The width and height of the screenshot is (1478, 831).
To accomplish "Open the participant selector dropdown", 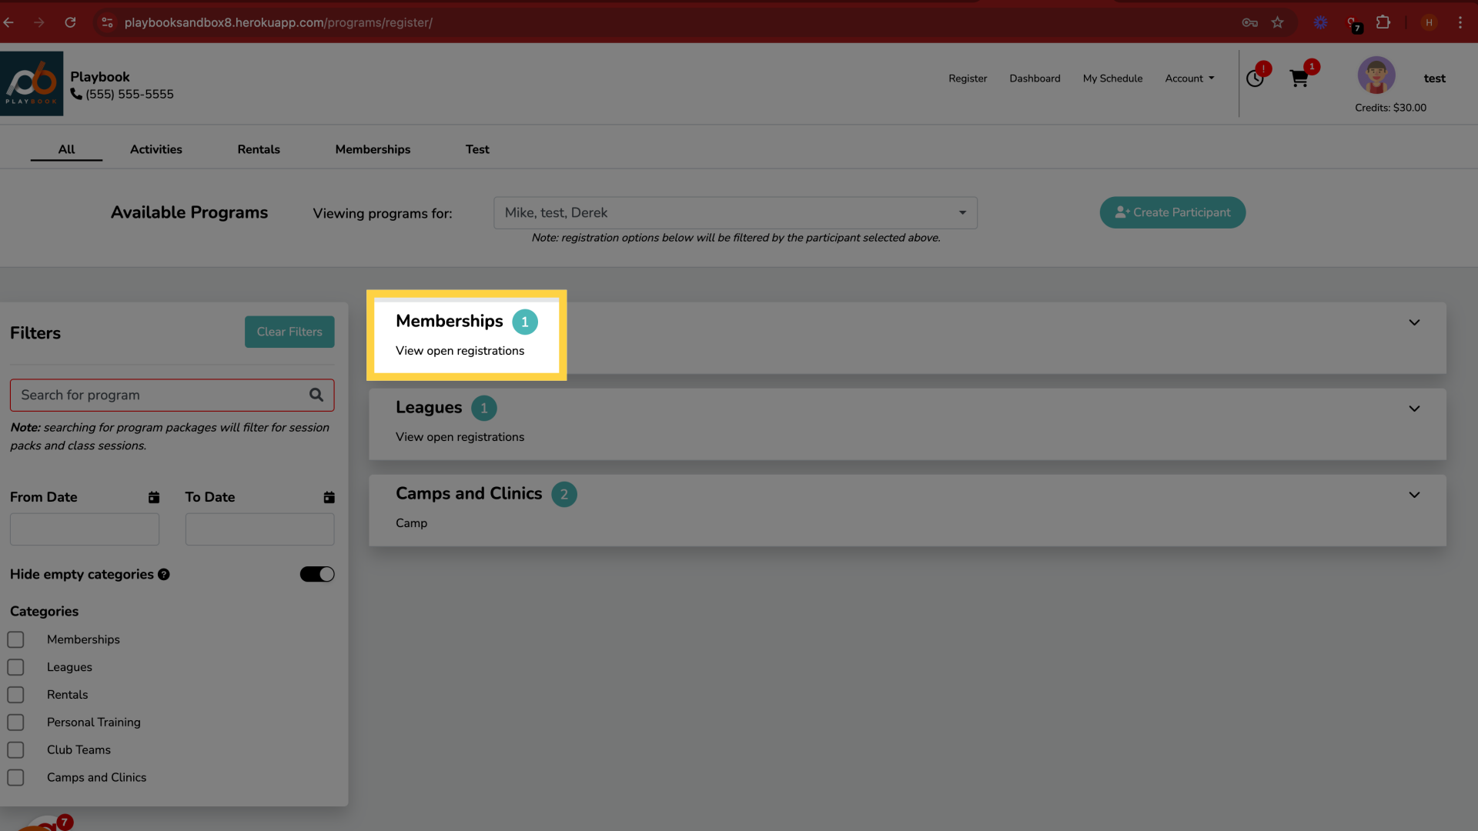I will [x=735, y=212].
